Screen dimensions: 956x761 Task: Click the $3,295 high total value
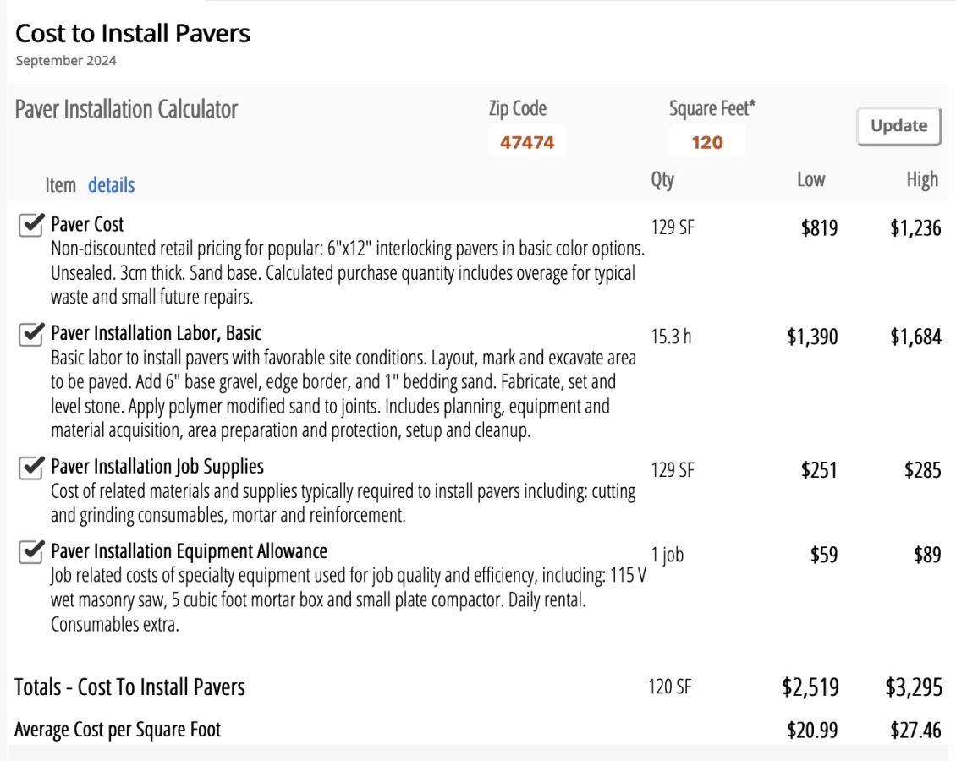(x=914, y=687)
